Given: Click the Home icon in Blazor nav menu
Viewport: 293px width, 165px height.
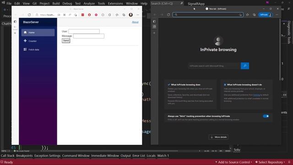Looking at the screenshot, I should [x=25, y=33].
